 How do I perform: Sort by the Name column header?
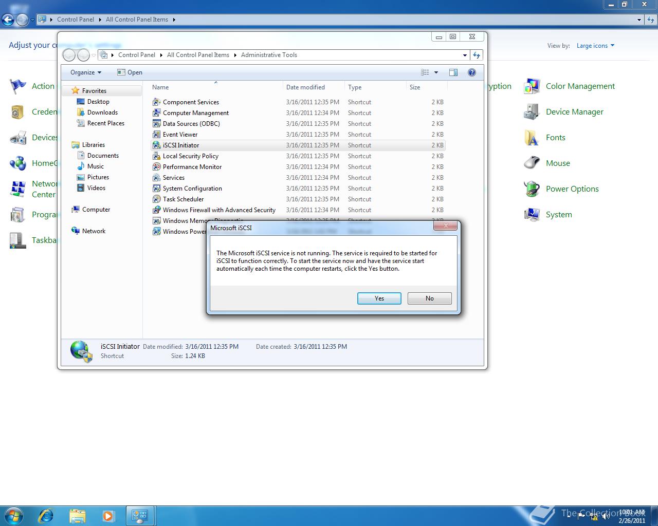(215, 87)
